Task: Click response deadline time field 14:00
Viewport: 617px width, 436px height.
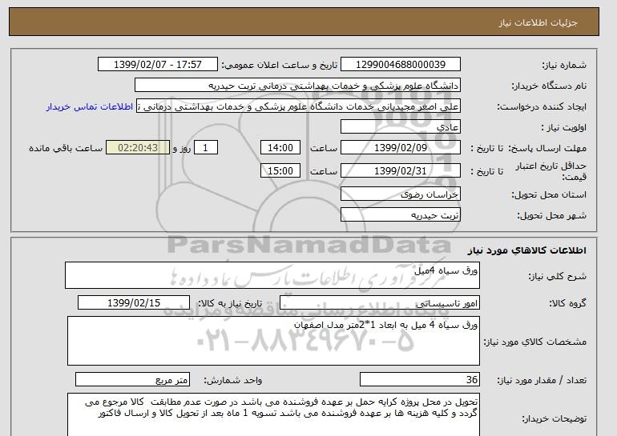Action: 280,148
